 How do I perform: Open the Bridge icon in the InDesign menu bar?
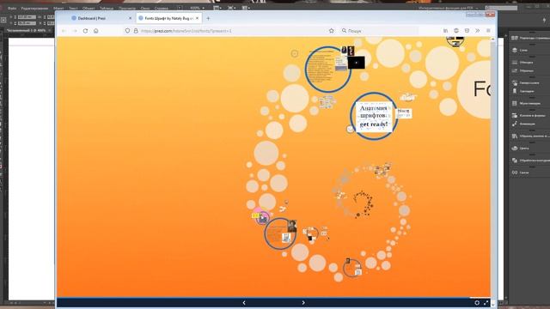180,8
